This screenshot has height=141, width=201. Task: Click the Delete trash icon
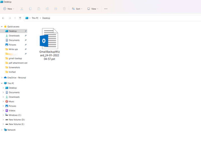coord(64,9)
